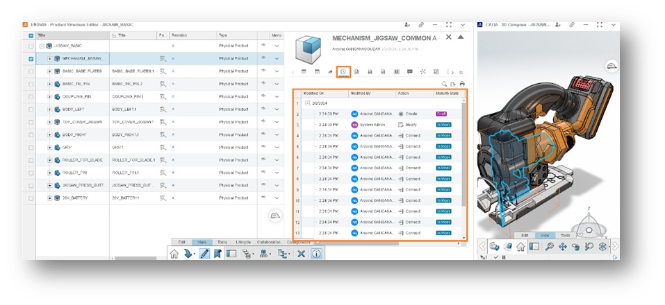The image size is (665, 305).
Task: Click the blue X remove icon in ENOVIA toolbar
Action: (301, 254)
